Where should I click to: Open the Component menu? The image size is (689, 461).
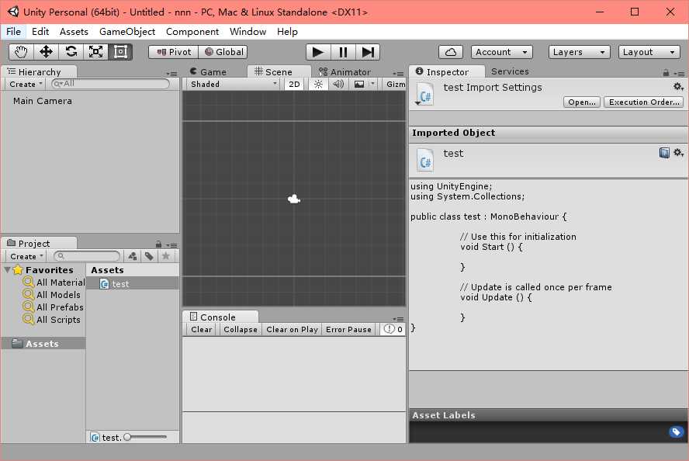click(x=192, y=32)
